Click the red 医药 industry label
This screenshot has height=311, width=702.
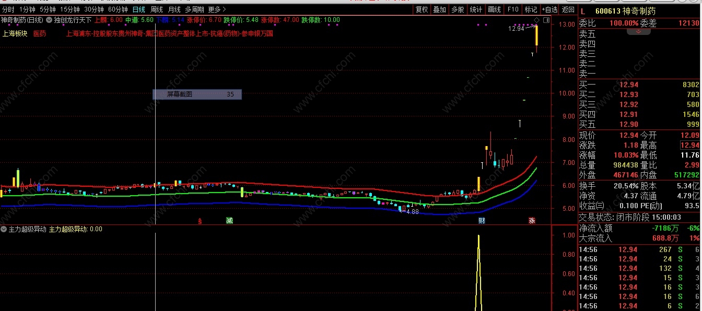pyautogui.click(x=40, y=33)
